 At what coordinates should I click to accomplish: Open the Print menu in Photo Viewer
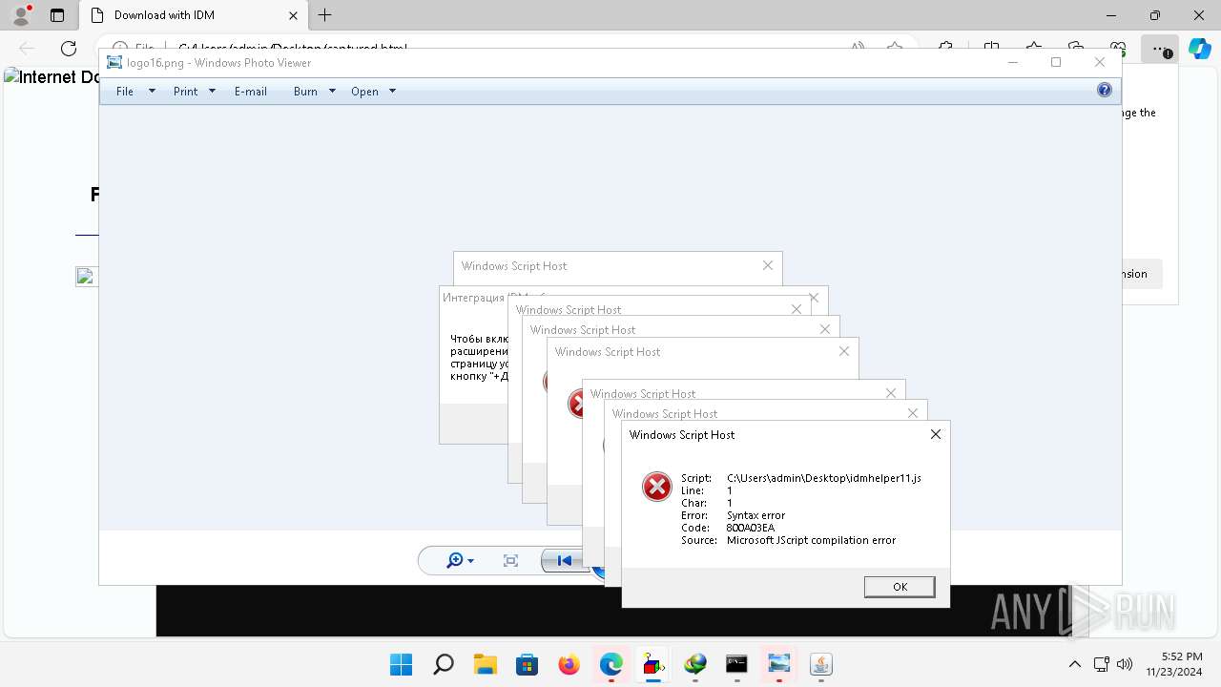[x=185, y=92]
